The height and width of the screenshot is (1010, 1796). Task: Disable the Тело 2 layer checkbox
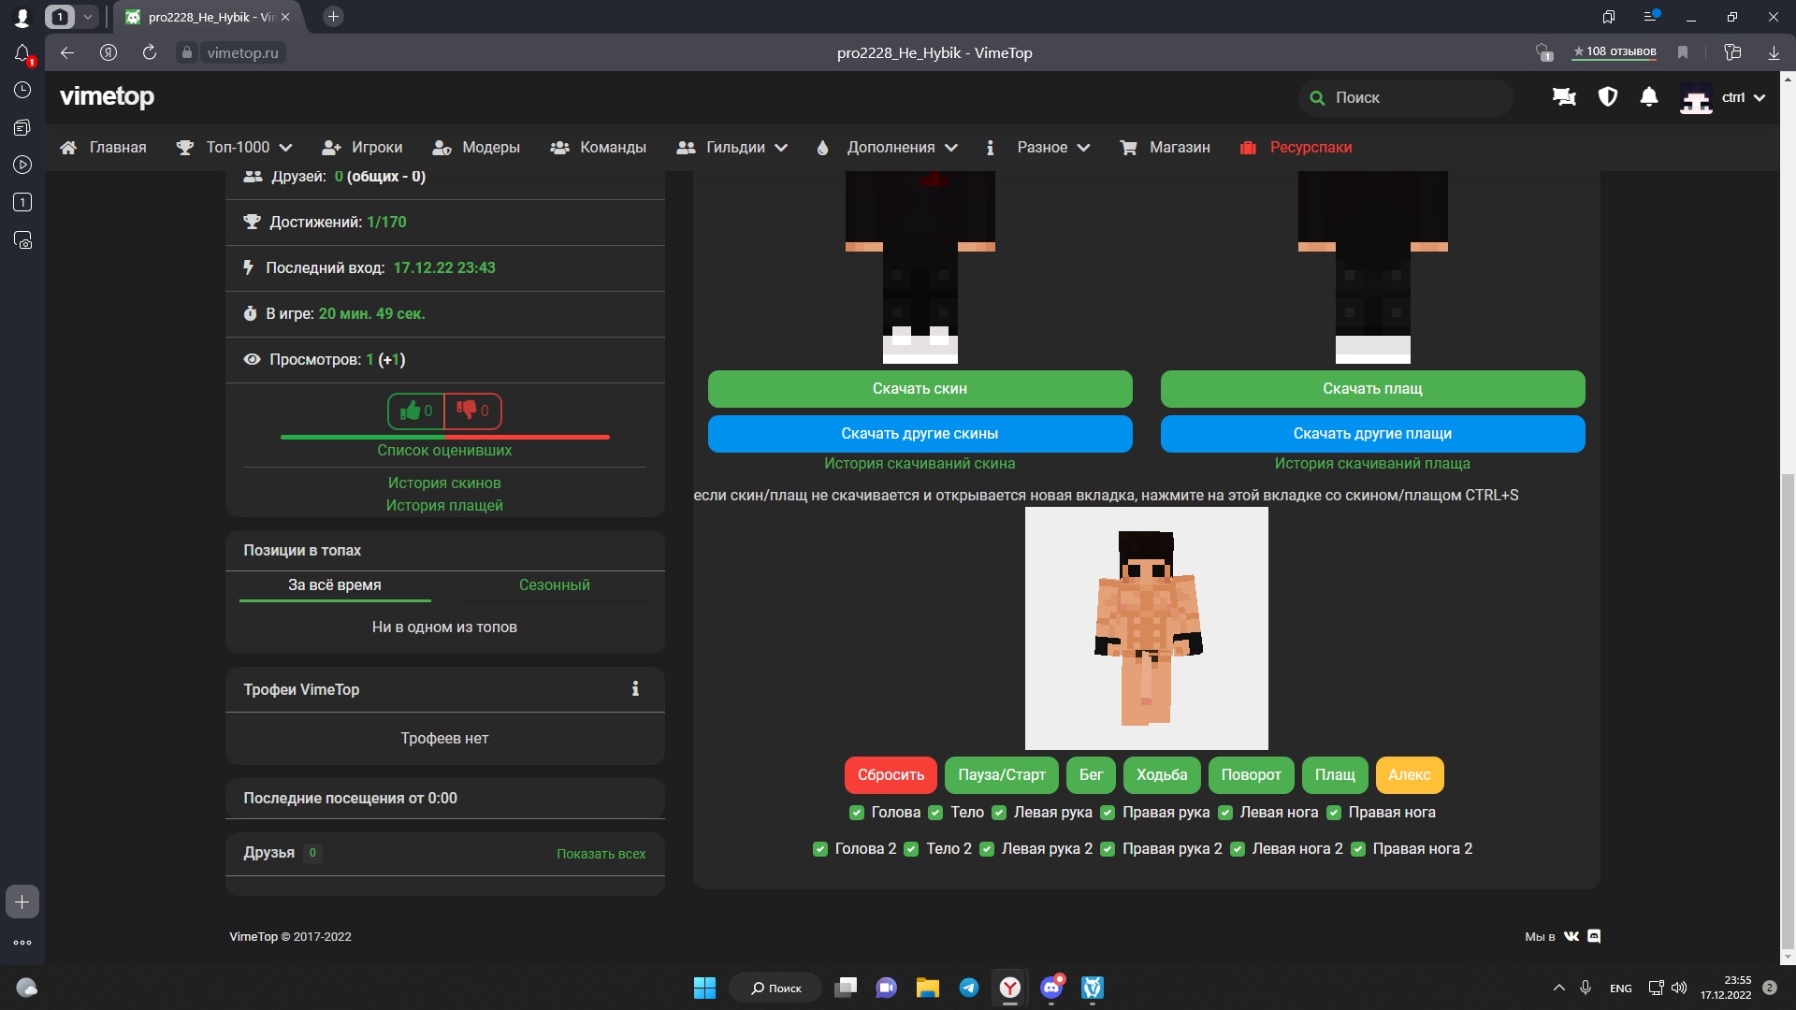(x=911, y=849)
